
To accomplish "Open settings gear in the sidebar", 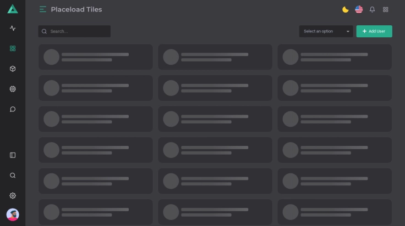I will coord(13,196).
